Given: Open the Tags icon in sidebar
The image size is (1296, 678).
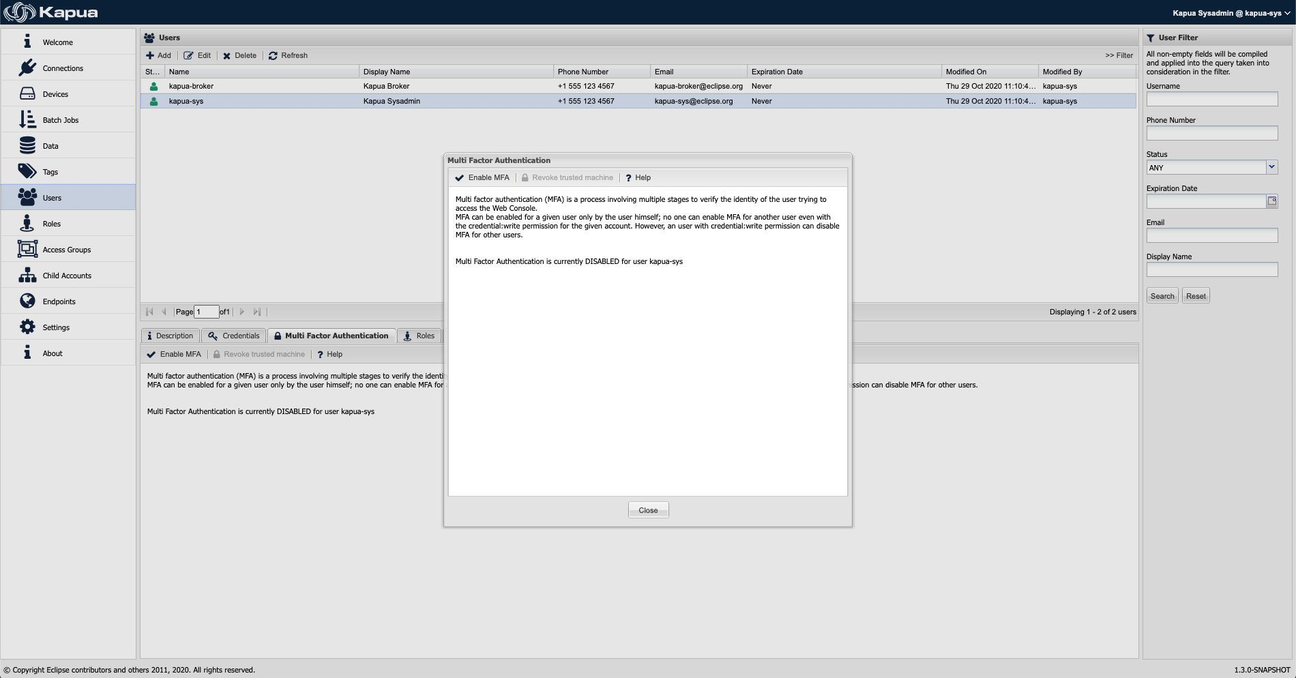Looking at the screenshot, I should [x=27, y=171].
